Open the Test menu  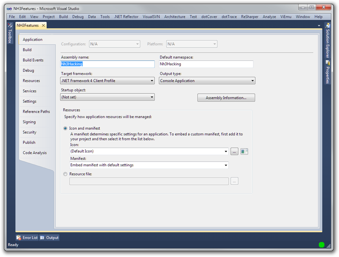(193, 17)
